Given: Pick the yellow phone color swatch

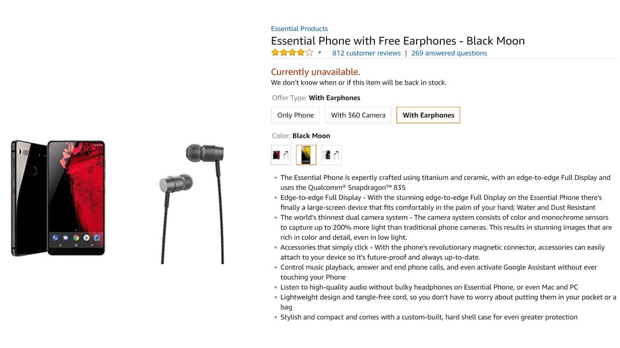Looking at the screenshot, I should coord(306,155).
